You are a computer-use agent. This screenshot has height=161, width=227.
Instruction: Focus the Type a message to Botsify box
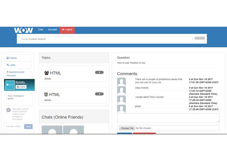19,99
